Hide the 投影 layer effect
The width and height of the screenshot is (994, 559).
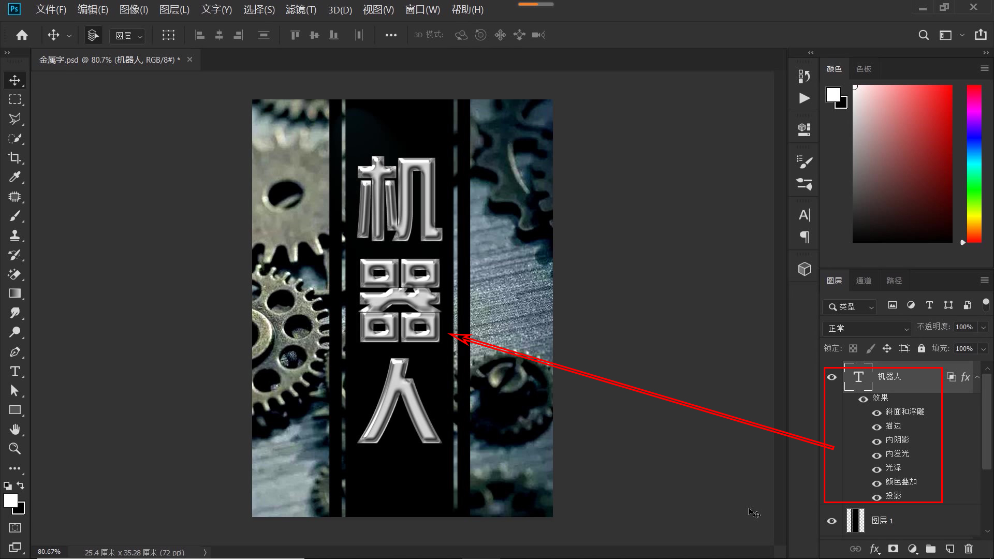click(877, 496)
